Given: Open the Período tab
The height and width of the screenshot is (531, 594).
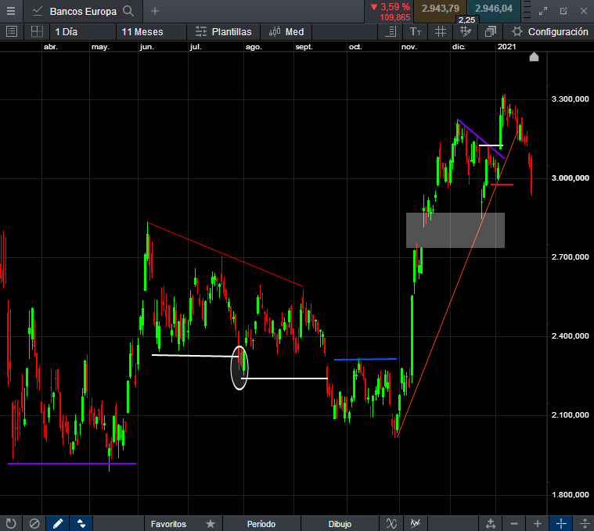Looking at the screenshot, I should (x=261, y=524).
